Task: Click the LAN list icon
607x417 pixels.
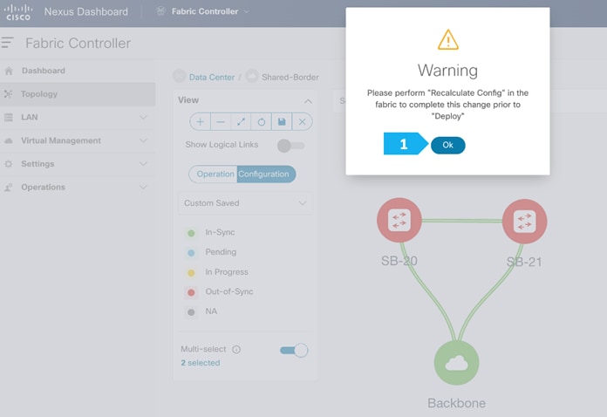Action: pos(8,117)
